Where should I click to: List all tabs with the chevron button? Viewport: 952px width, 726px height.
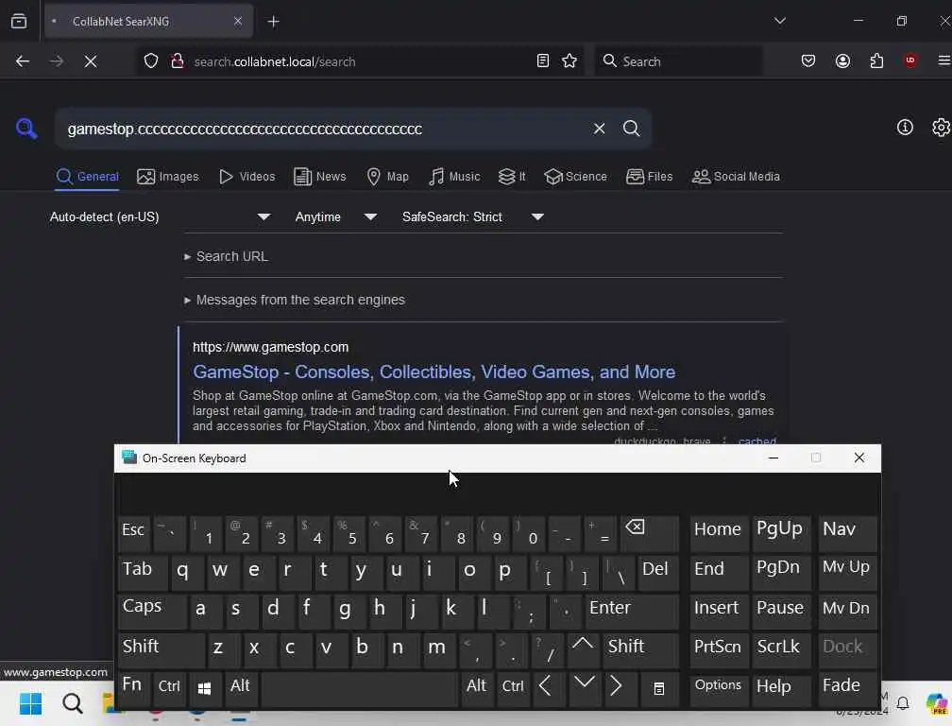tap(779, 21)
